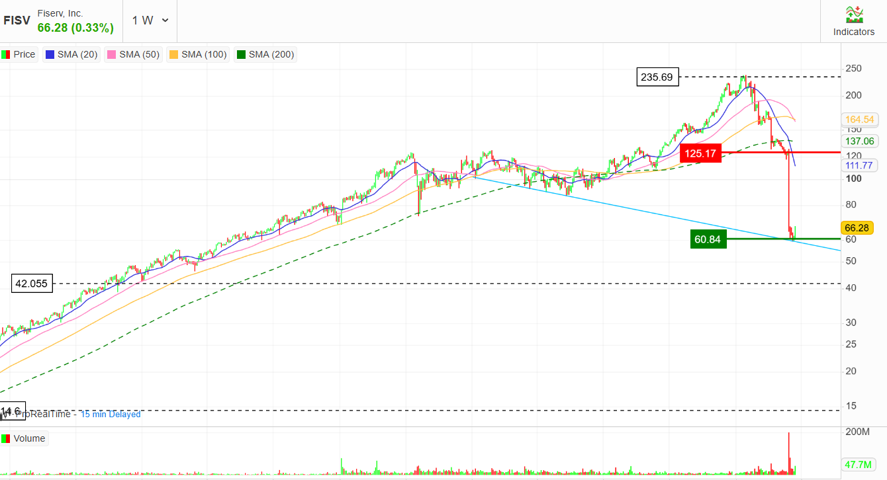The height and width of the screenshot is (480, 887).
Task: Click the FISV ticker symbol
Action: point(17,20)
